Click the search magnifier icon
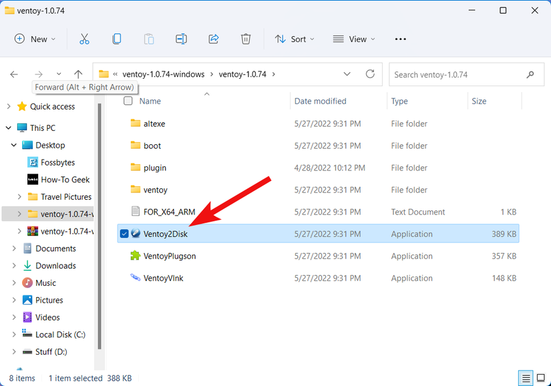This screenshot has height=386, width=551. coord(530,74)
